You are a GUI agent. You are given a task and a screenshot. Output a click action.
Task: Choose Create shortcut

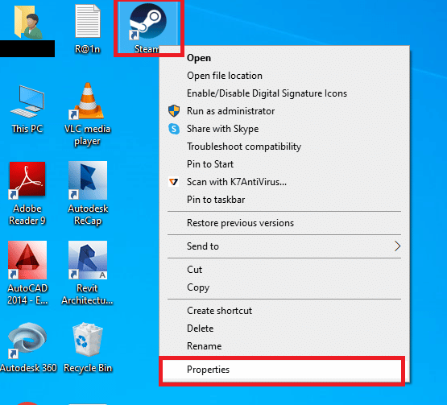(x=284, y=310)
